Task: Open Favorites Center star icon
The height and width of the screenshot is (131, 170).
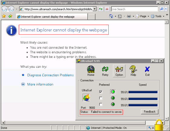Action: (x=4, y=16)
